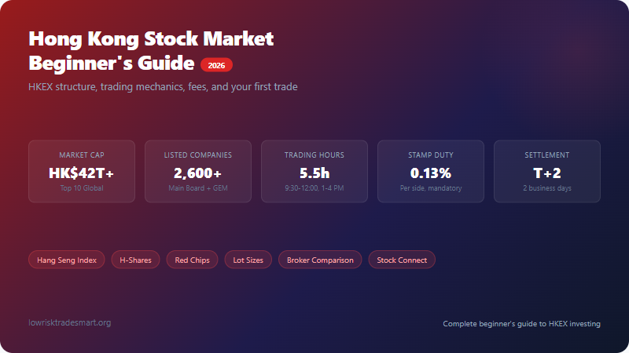The width and height of the screenshot is (629, 353).
Task: Click the red 2026 badge
Action: tap(217, 65)
